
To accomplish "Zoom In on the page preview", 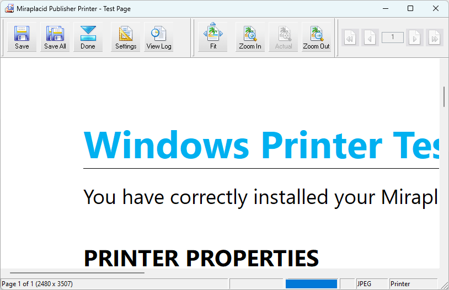I will (x=250, y=37).
